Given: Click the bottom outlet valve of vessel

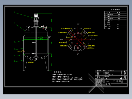Looking at the screenshot, I should click(x=36, y=59).
